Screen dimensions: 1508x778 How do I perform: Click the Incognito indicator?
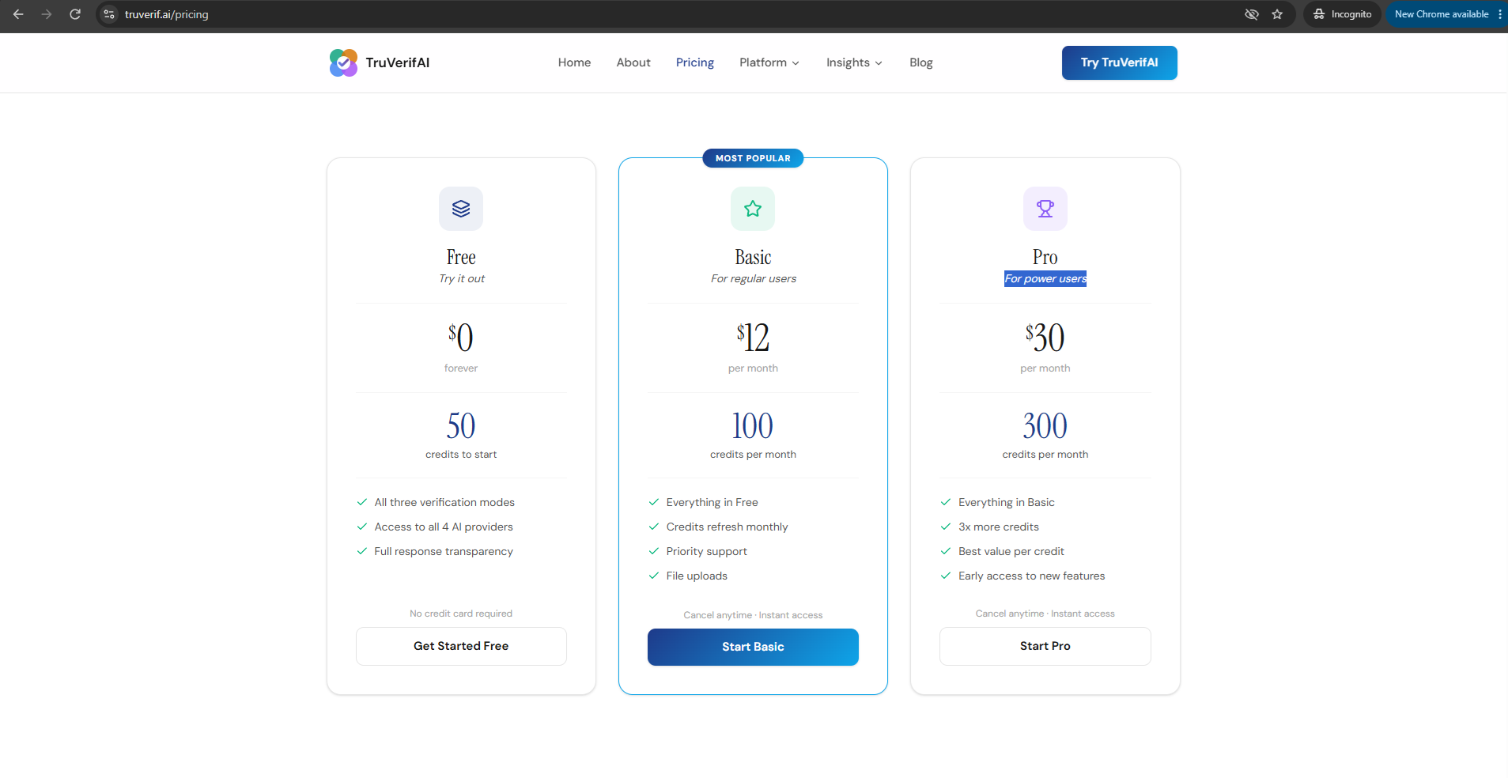tap(1343, 14)
